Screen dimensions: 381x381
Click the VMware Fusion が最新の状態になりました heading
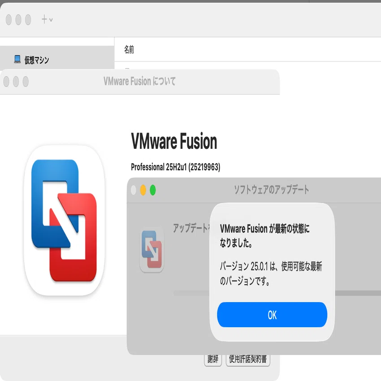(264, 235)
